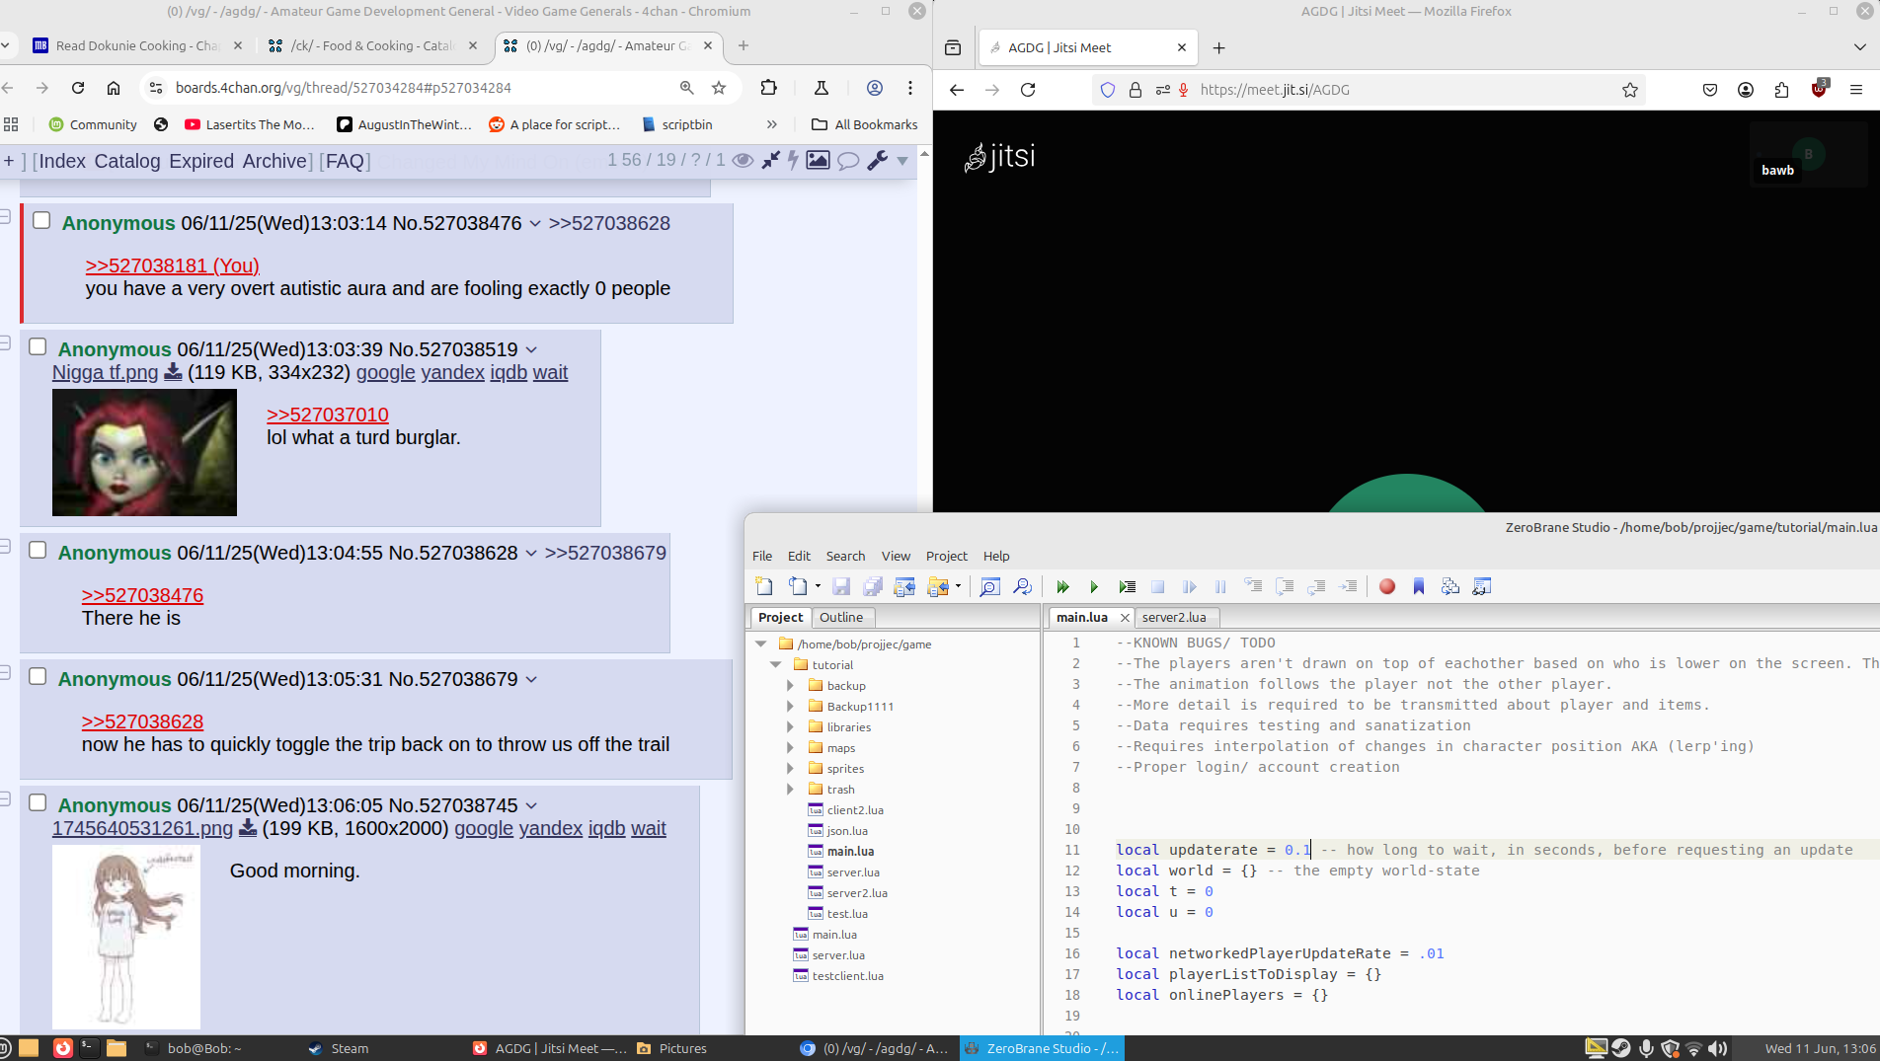1880x1061 pixels.
Task: Open recent files dropdown arrow next to Open icon
Action: click(x=818, y=586)
